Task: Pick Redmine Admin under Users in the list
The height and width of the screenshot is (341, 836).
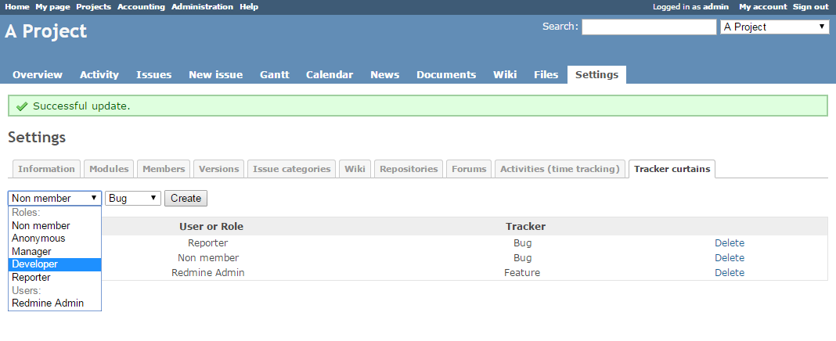Action: pos(47,303)
